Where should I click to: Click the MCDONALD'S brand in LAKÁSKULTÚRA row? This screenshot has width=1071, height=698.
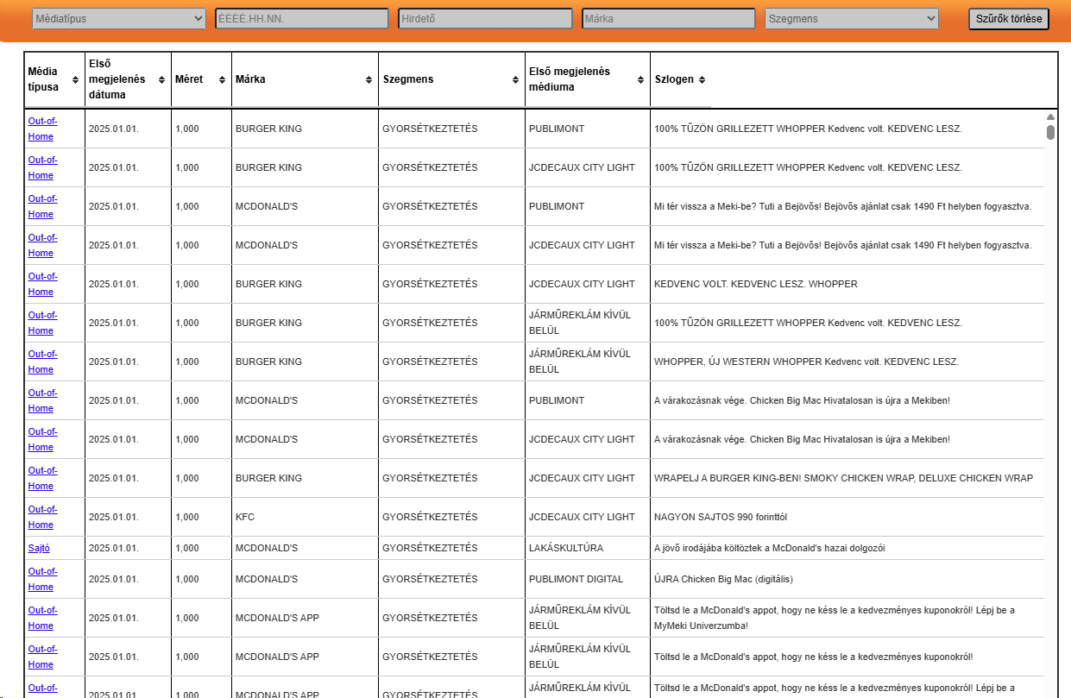[x=267, y=548]
